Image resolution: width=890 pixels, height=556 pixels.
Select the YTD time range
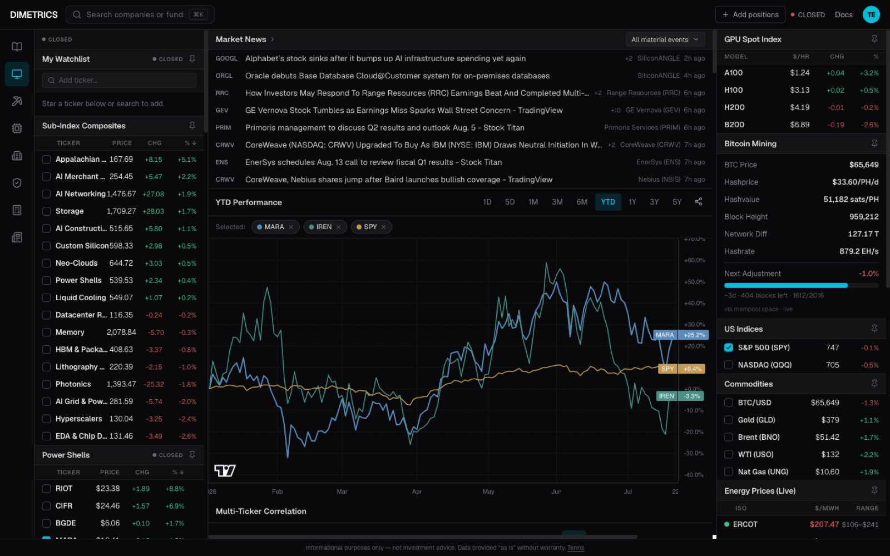pyautogui.click(x=608, y=202)
